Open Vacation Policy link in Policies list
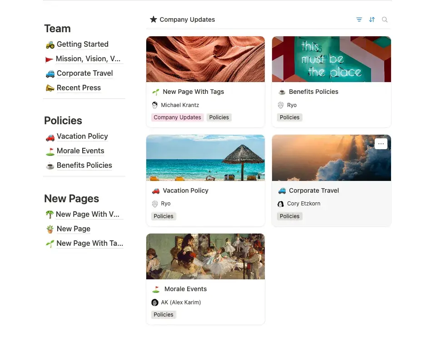 [82, 136]
